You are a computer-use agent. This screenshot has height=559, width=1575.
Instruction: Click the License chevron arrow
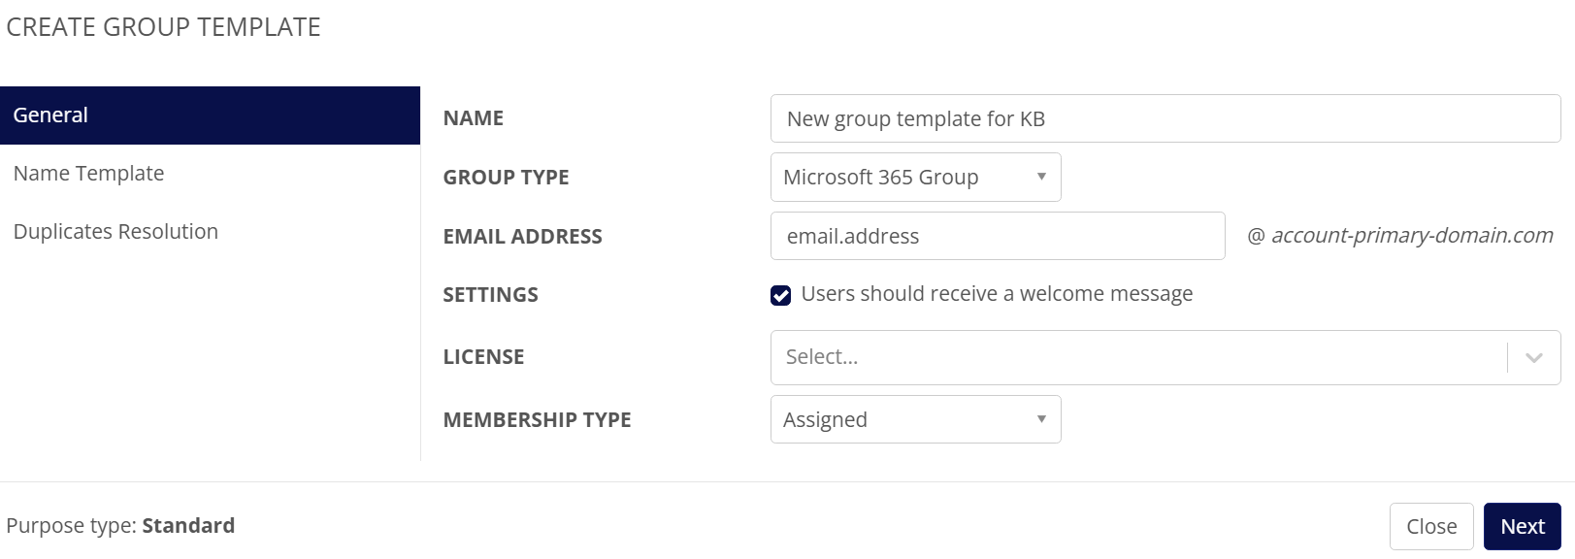coord(1534,357)
